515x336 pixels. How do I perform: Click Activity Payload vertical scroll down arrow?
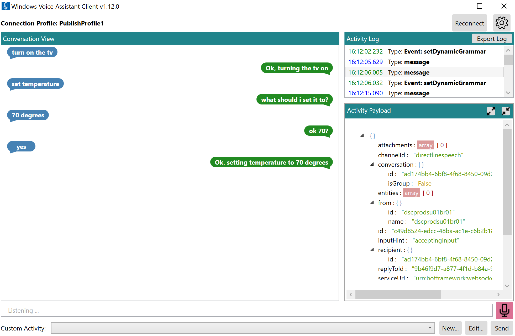pos(507,286)
